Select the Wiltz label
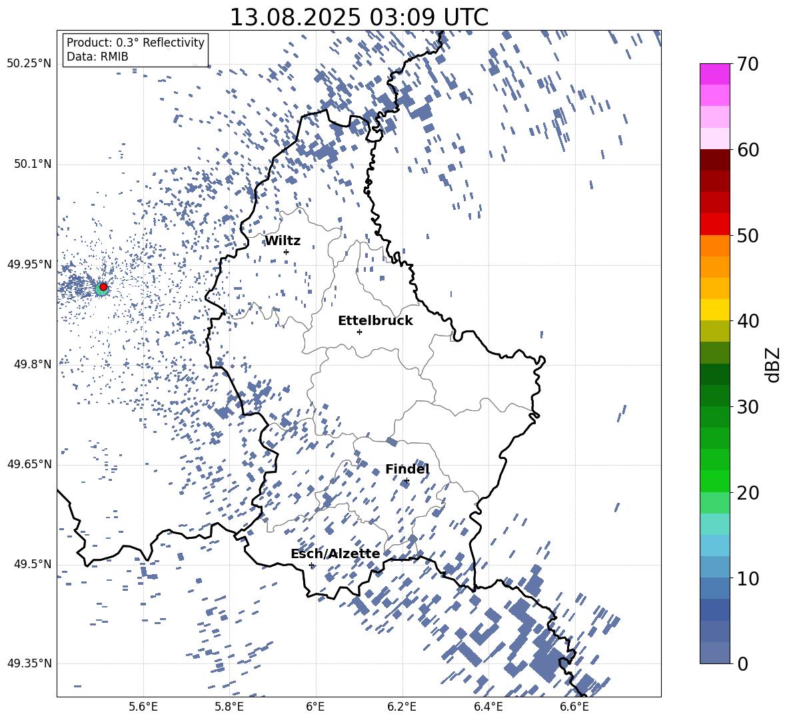This screenshot has width=789, height=720. click(283, 241)
